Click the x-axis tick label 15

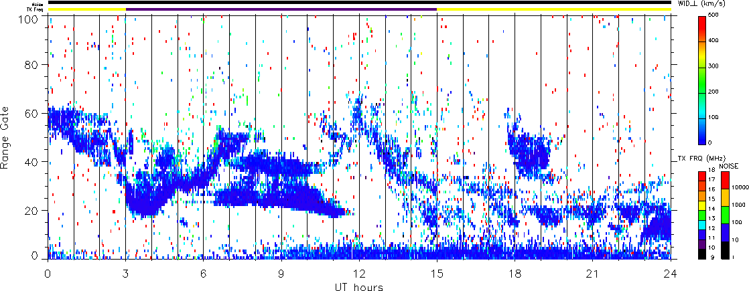click(437, 274)
